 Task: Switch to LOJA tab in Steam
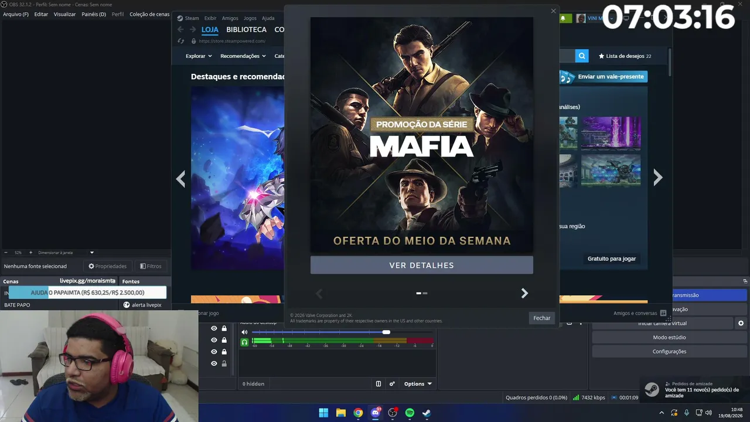[x=210, y=29]
